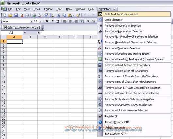Click the New workbook icon
The image size is (173, 139).
point(5,15)
